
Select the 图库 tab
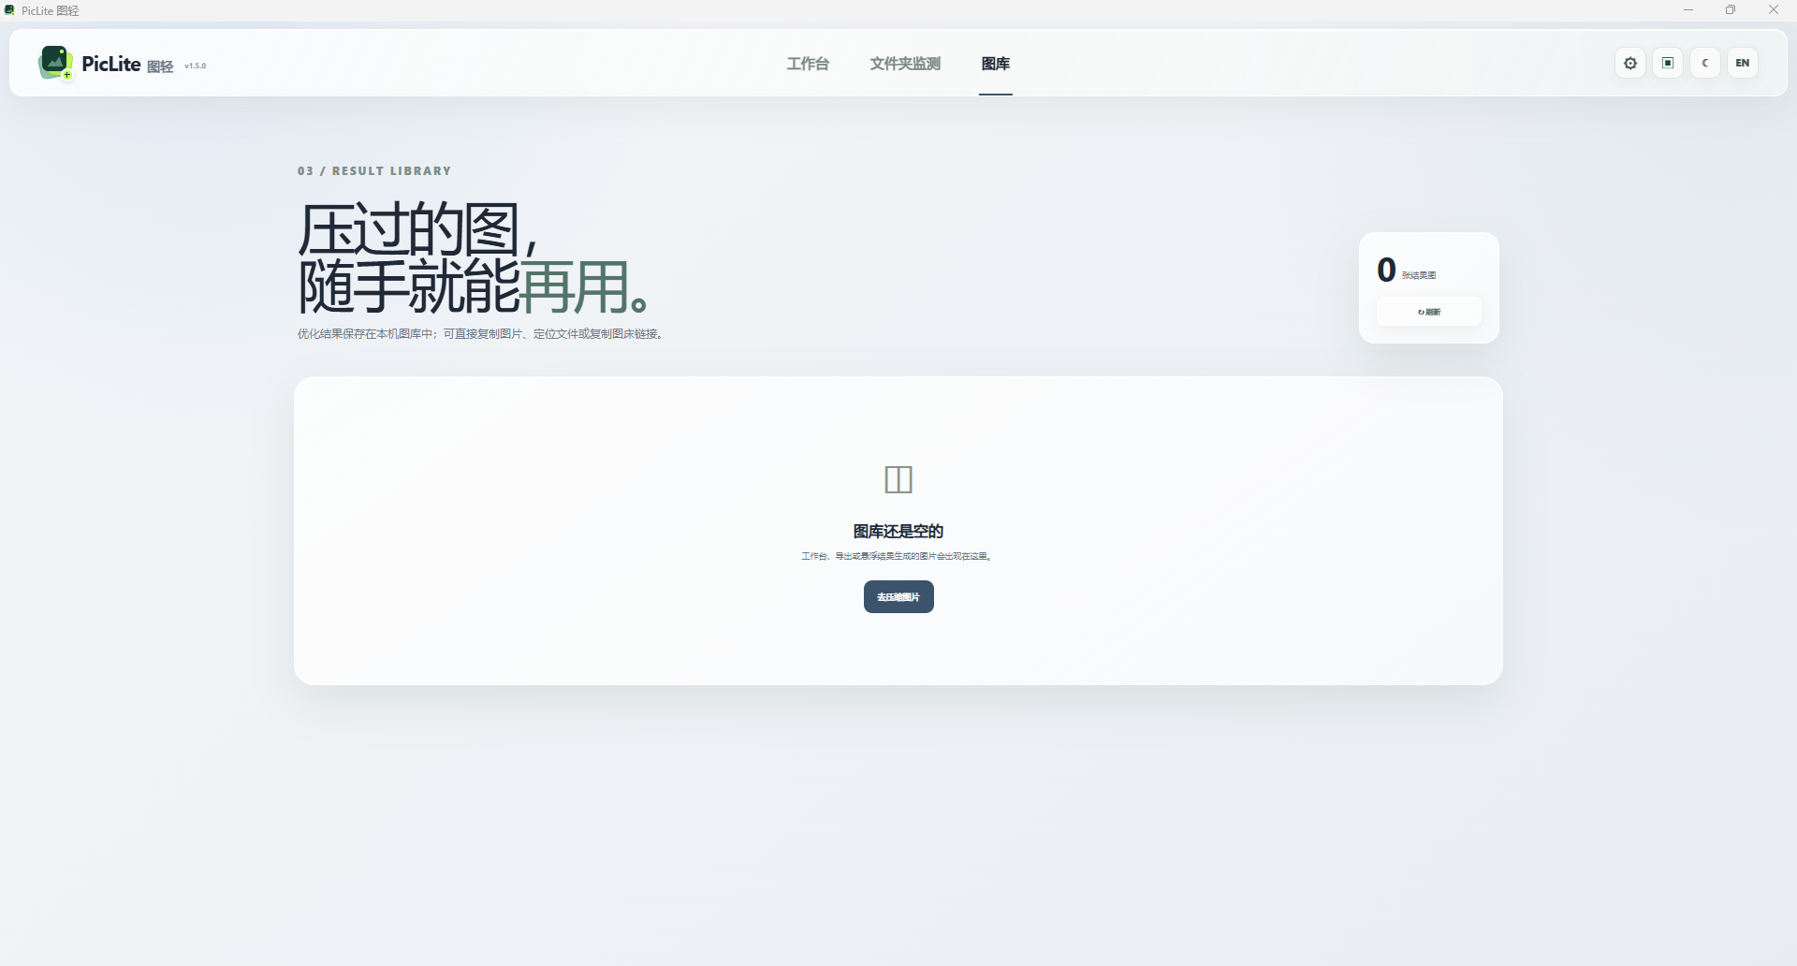pos(996,63)
